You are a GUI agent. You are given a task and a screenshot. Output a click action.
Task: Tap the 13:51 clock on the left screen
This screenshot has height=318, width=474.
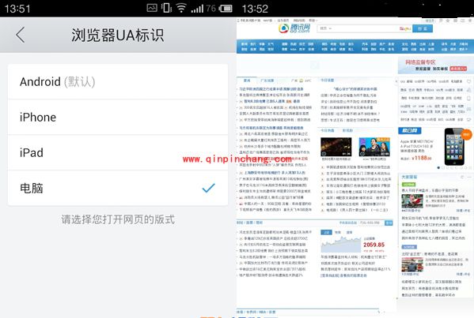(17, 9)
